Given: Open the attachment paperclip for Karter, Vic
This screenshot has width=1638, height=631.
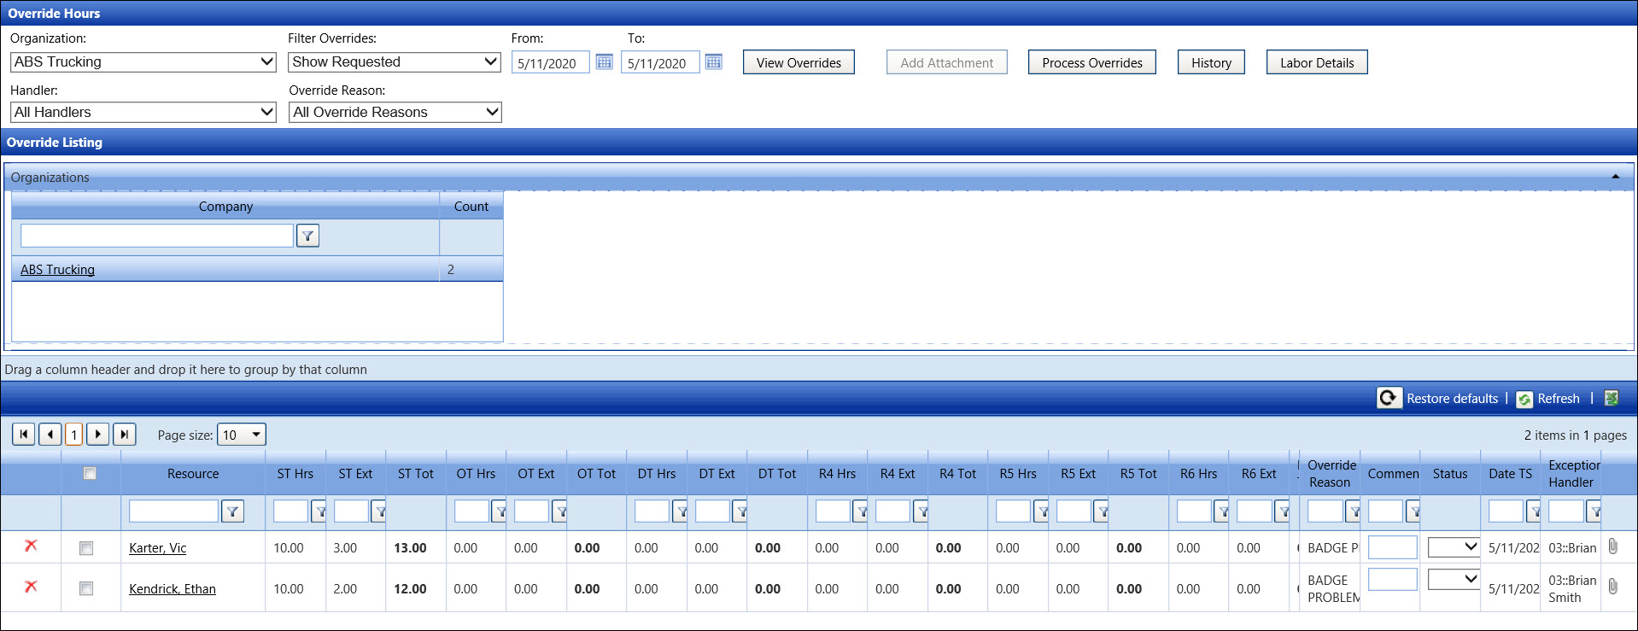Looking at the screenshot, I should click(x=1612, y=546).
